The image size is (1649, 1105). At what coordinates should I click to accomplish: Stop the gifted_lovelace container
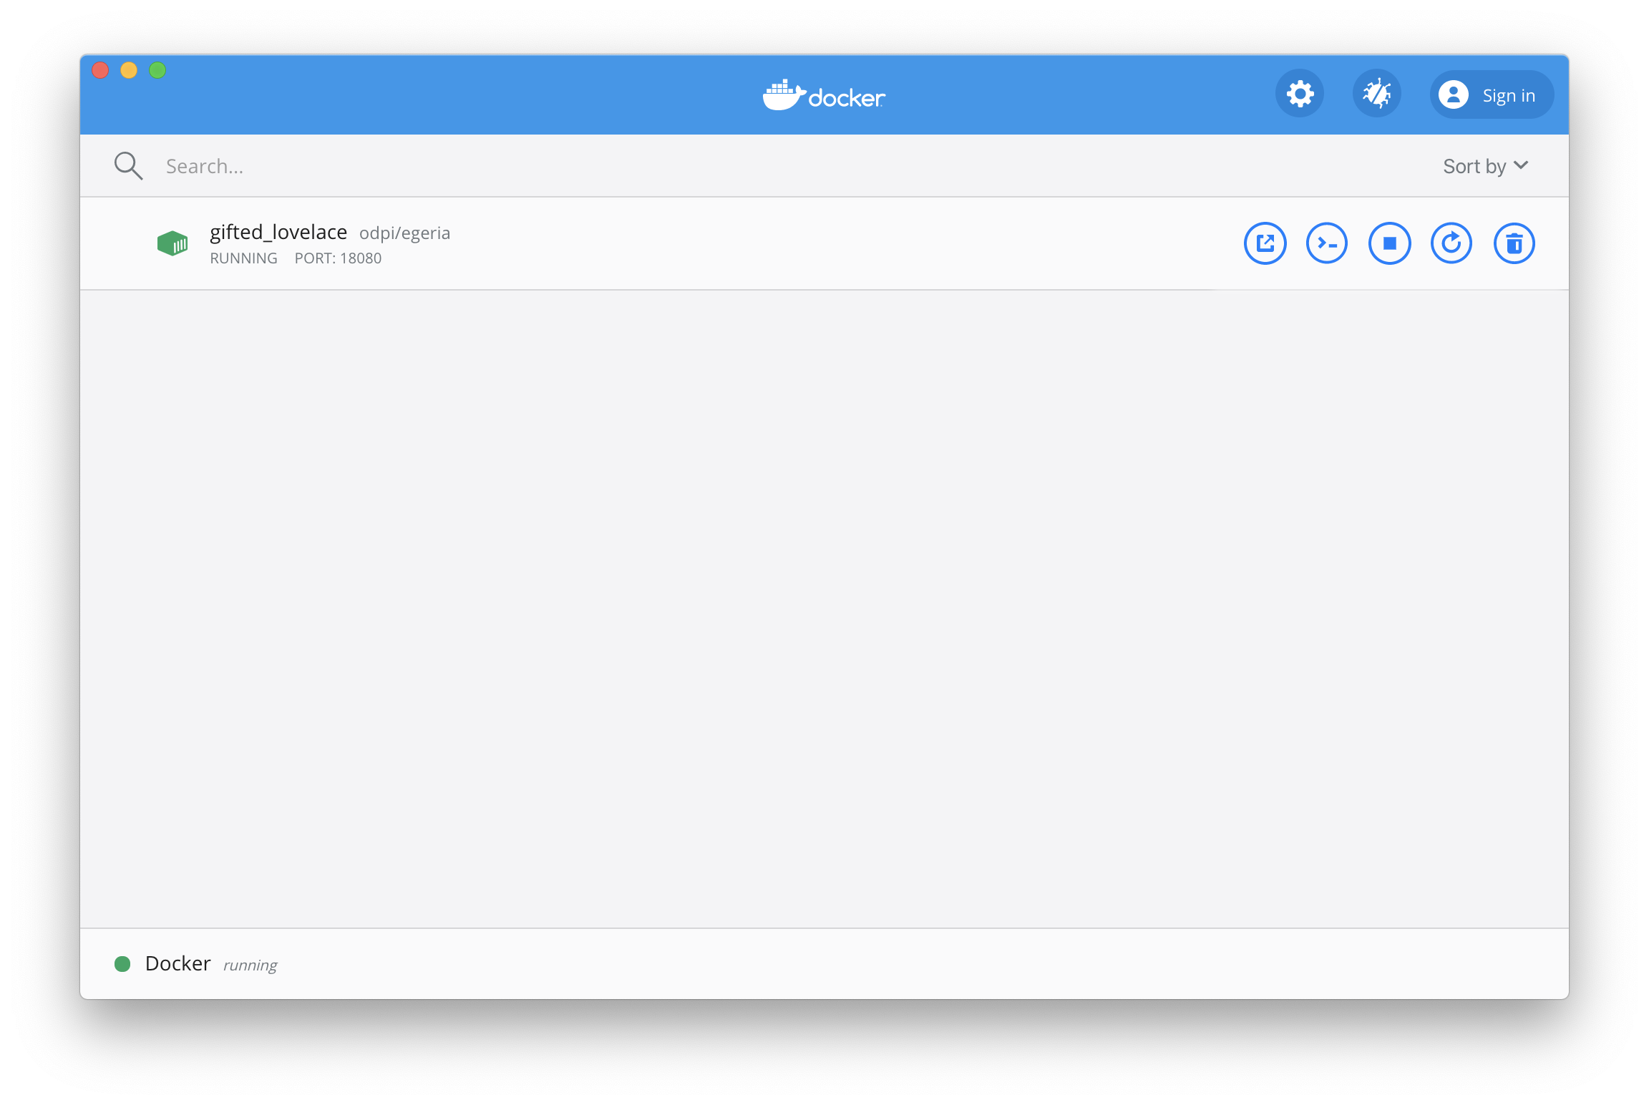pyautogui.click(x=1389, y=243)
